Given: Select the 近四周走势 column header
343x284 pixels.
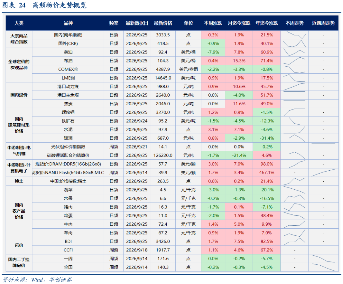Looking at the screenshot, I should (323, 23).
